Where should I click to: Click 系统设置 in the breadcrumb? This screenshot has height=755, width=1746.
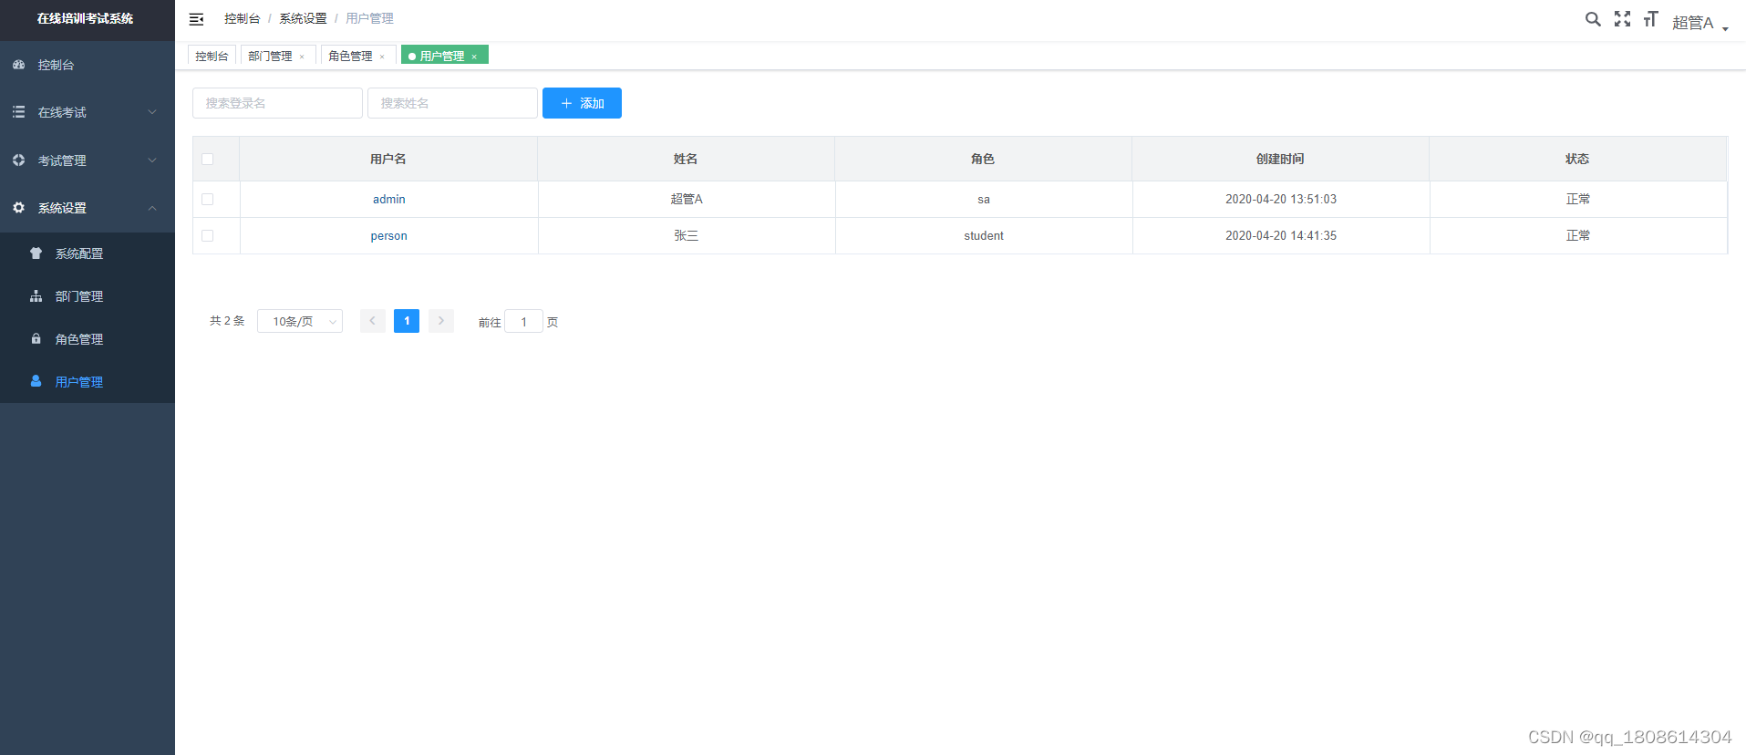tap(303, 18)
